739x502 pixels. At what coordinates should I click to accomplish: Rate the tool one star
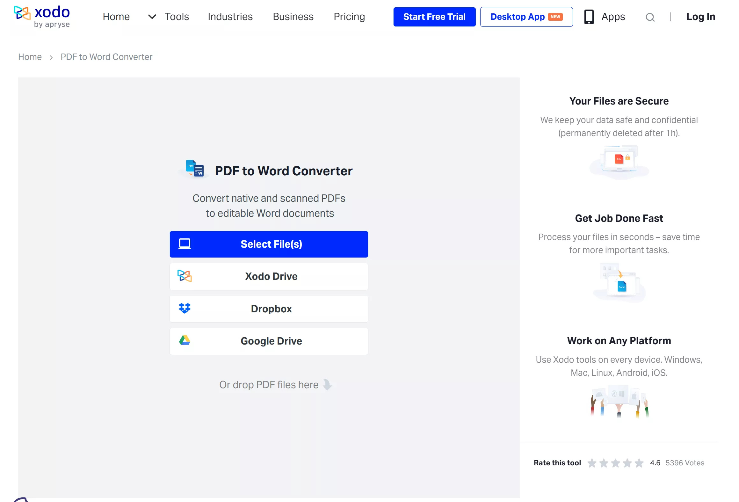[592, 463]
